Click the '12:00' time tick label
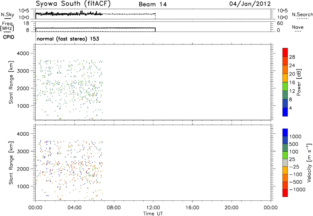The width and height of the screenshot is (313, 216). [x=153, y=208]
